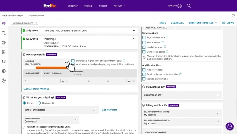The image size is (237, 134).
Task: Select the Items radio button
Action: click(24, 103)
